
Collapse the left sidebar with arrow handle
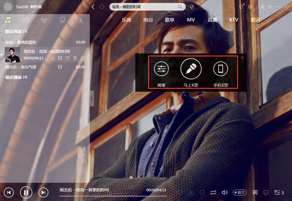click(x=92, y=98)
